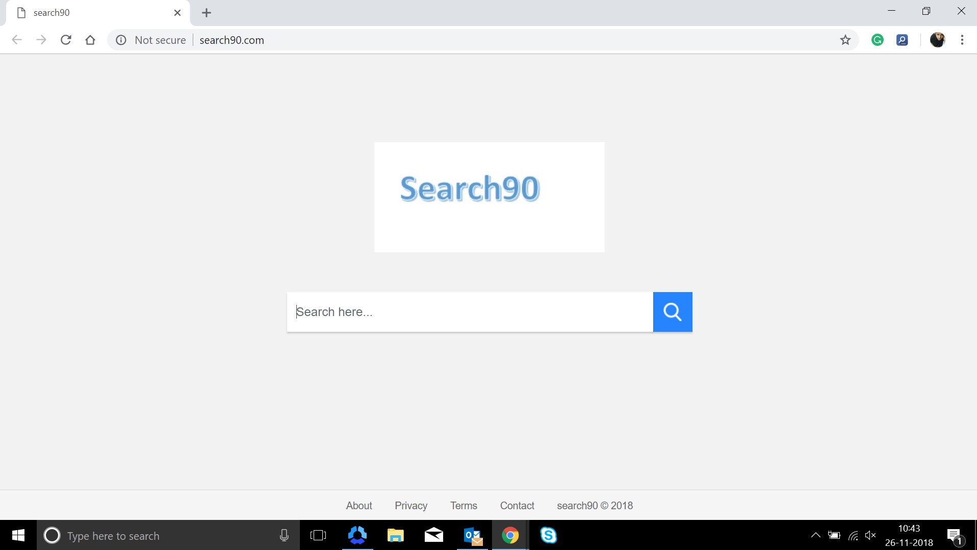
Task: Go to browser home page
Action: click(90, 40)
